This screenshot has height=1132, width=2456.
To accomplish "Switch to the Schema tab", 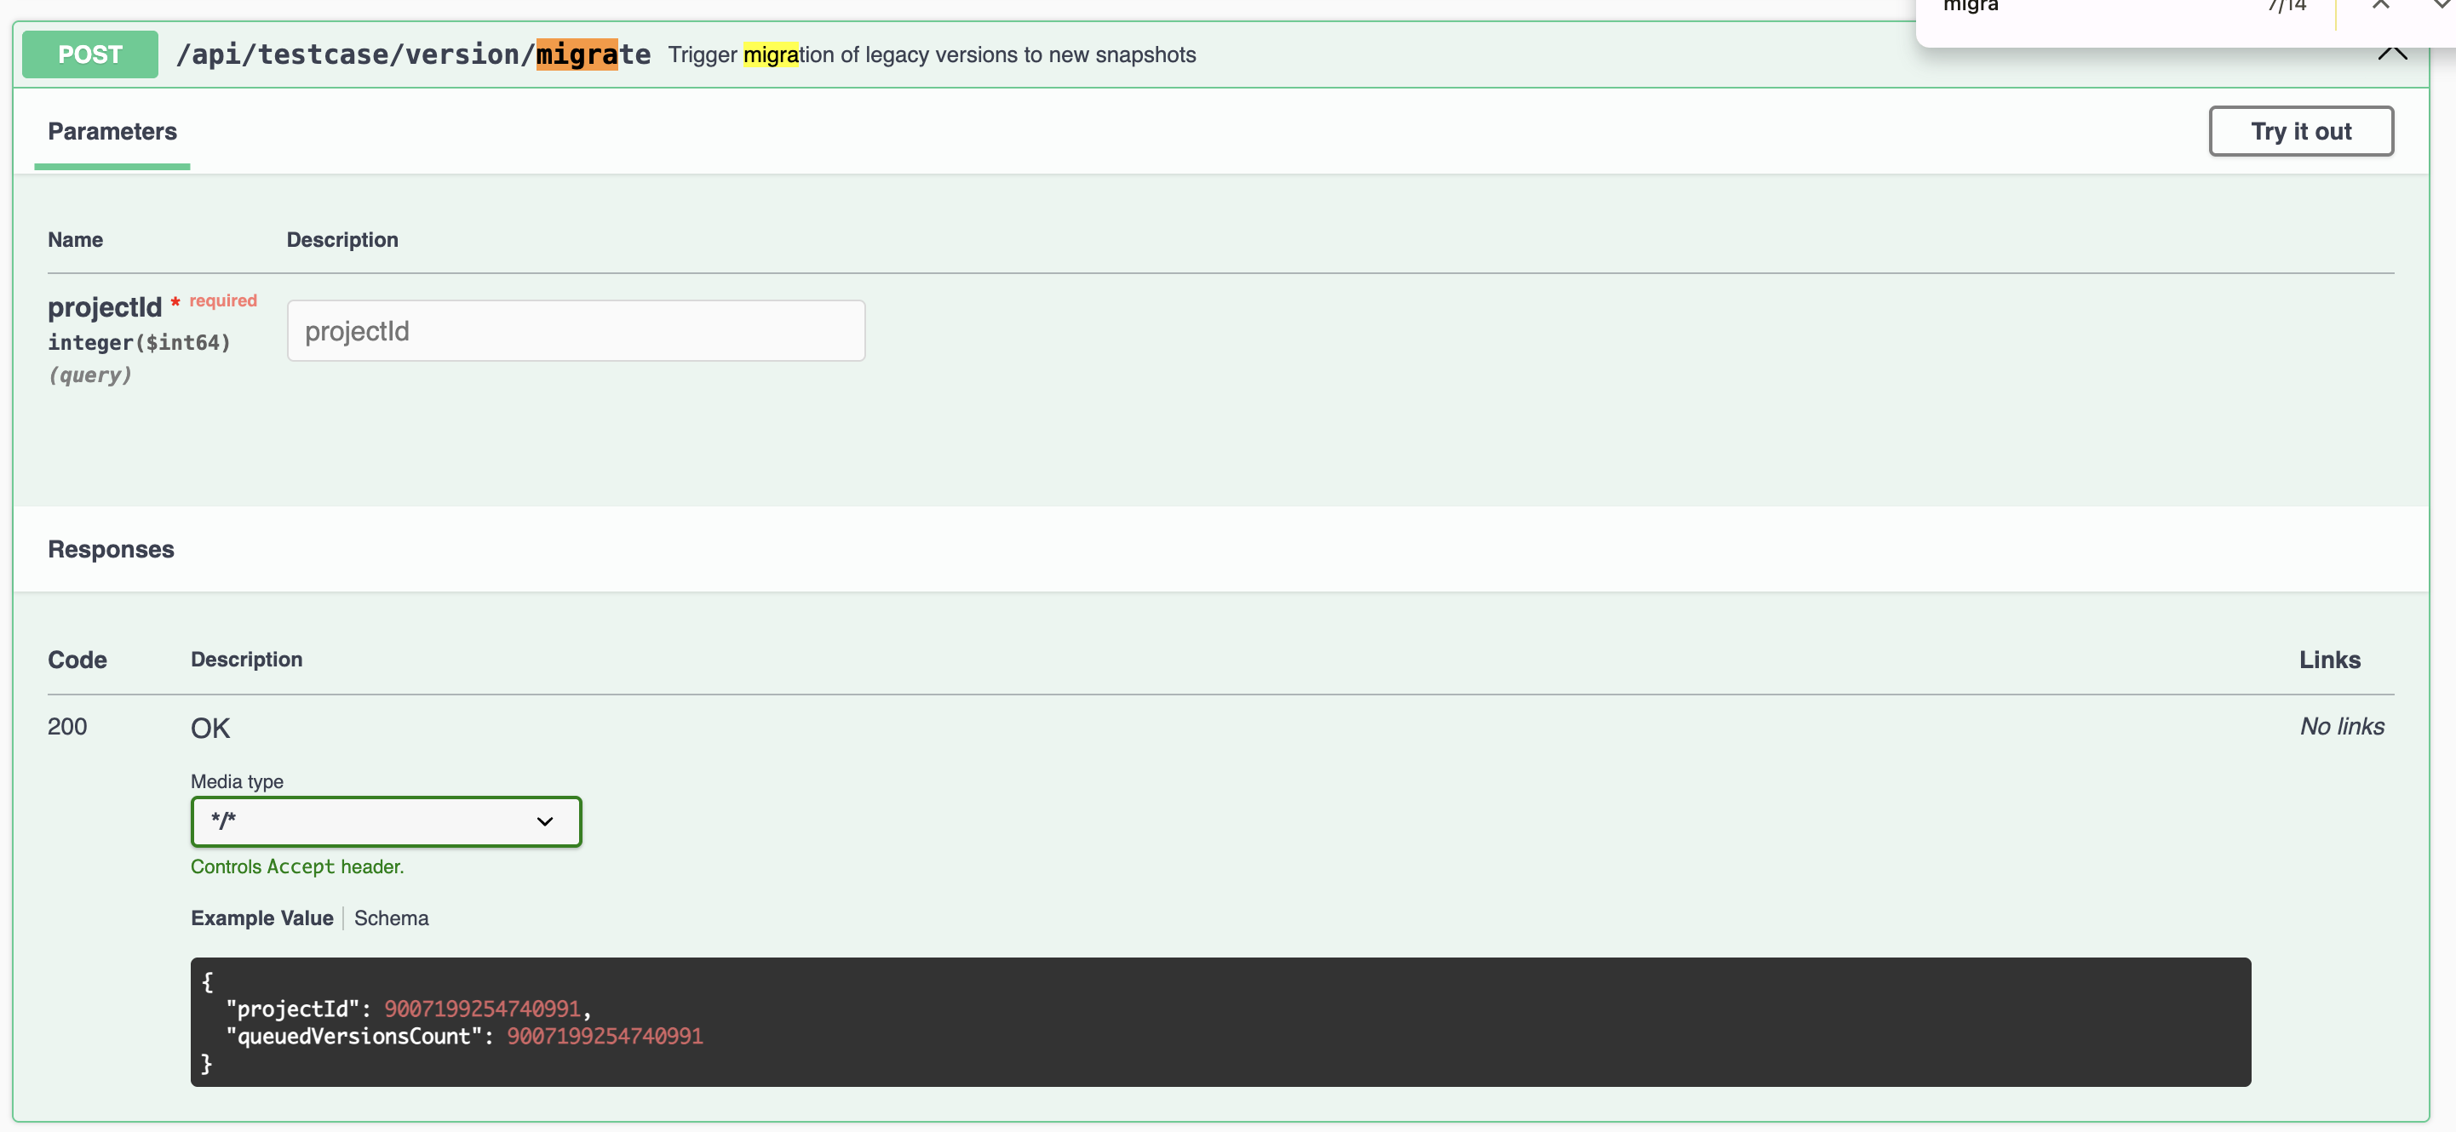I will point(391,918).
